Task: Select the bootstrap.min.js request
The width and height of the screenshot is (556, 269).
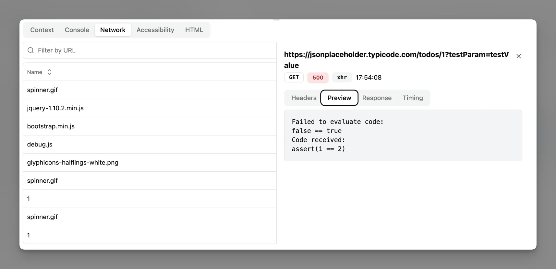Action: pos(51,126)
